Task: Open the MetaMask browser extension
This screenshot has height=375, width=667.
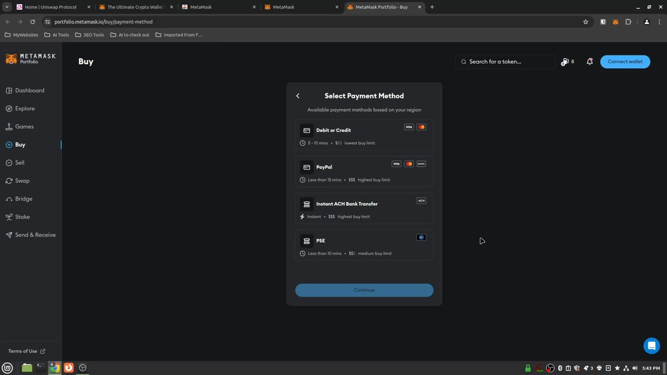Action: coord(615,22)
